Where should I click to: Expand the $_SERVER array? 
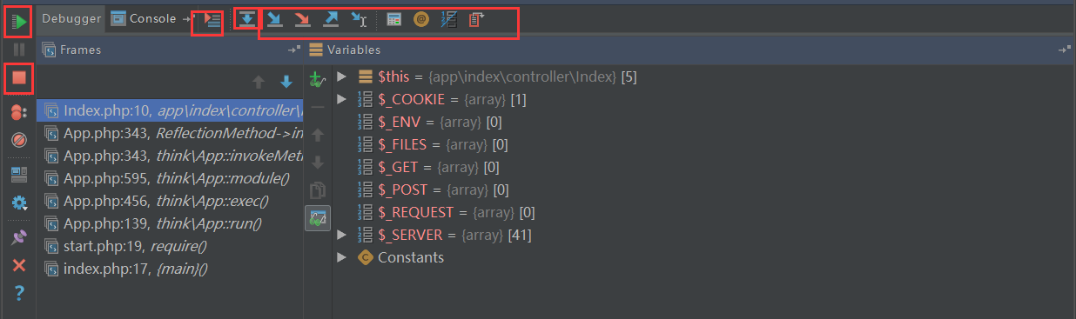click(342, 235)
